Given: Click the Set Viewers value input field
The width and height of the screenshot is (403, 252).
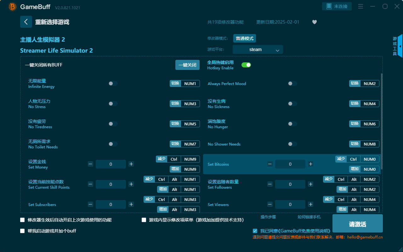Looking at the screenshot, I should [x=290, y=204].
